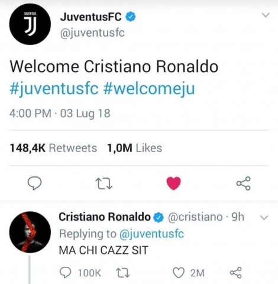Open JuventusFC tweet options chevron
The height and width of the screenshot is (284, 278).
(x=266, y=15)
